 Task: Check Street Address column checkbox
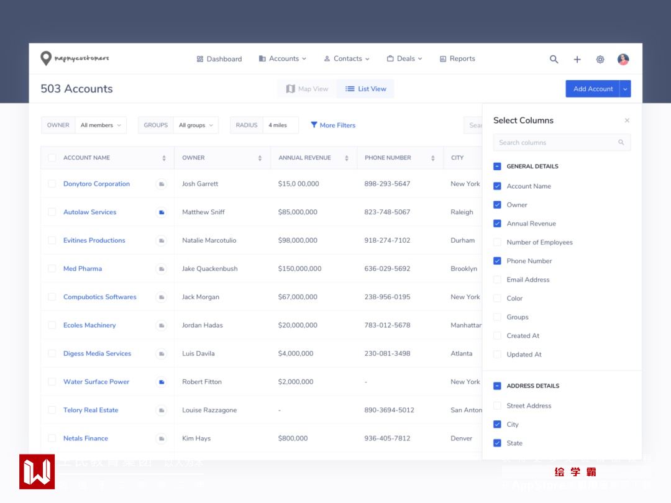(497, 406)
